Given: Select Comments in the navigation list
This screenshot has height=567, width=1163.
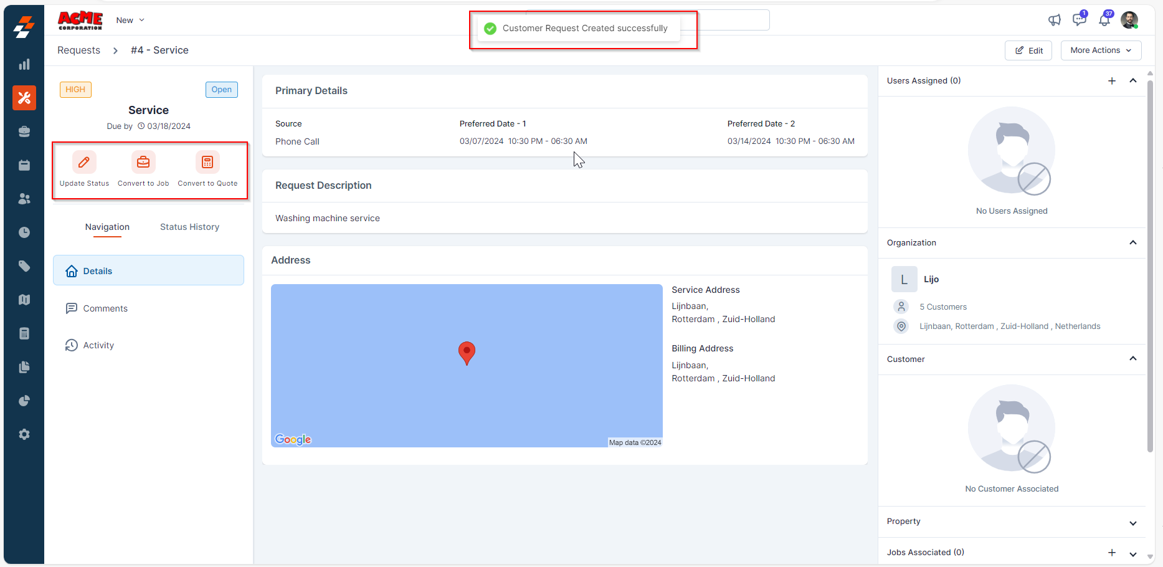Looking at the screenshot, I should coord(105,308).
